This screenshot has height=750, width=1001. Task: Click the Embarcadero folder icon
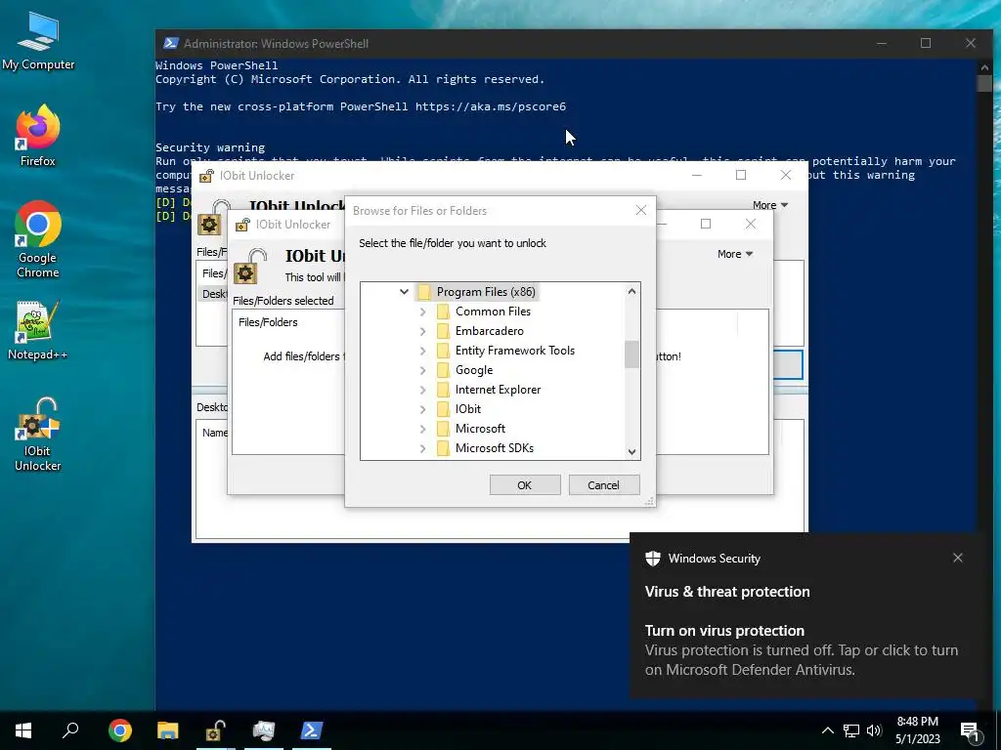click(x=443, y=331)
